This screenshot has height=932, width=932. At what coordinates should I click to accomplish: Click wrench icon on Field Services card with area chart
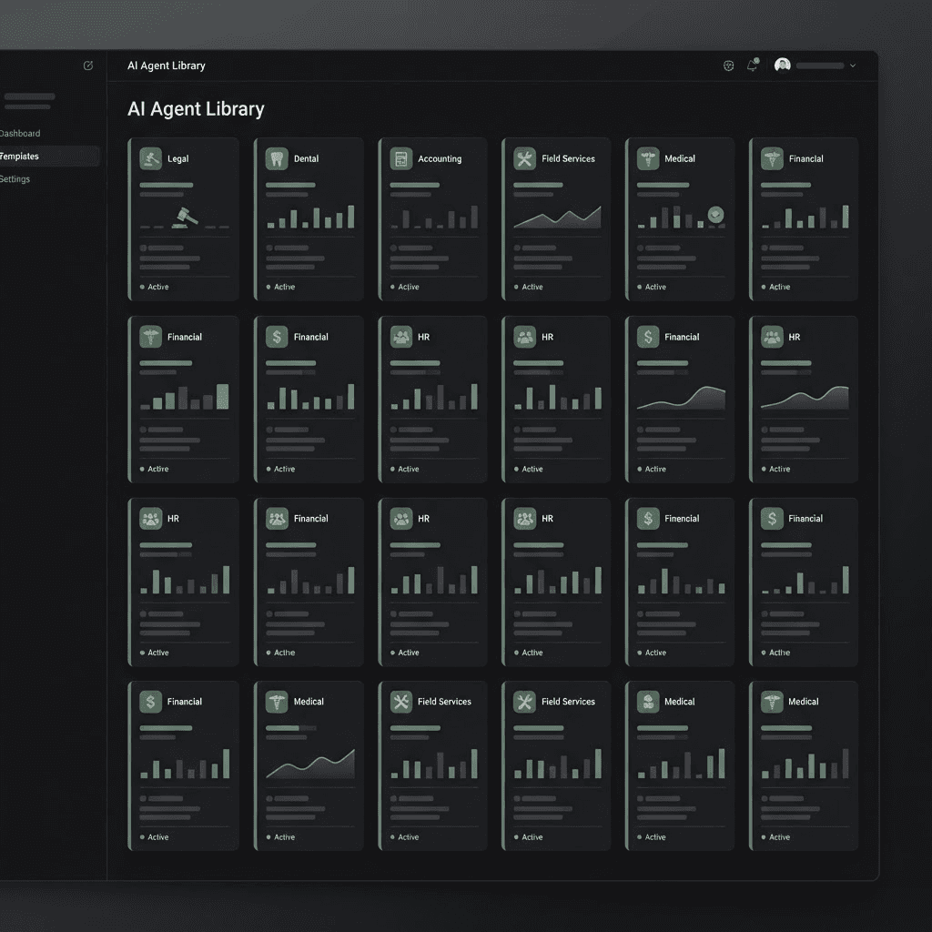coord(524,158)
